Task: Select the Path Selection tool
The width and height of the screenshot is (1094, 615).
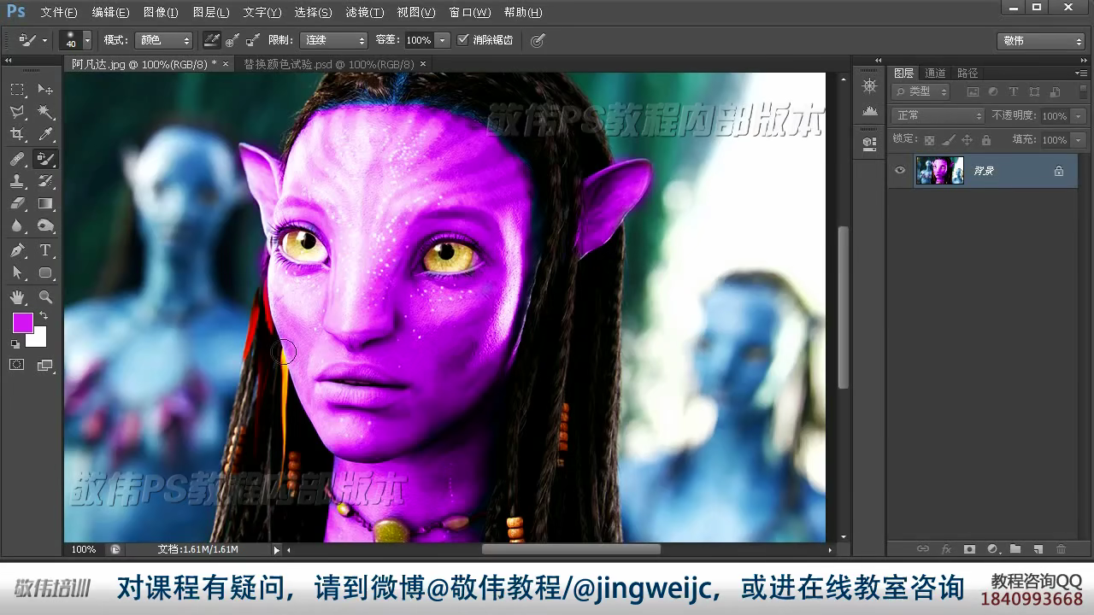Action: [x=17, y=273]
